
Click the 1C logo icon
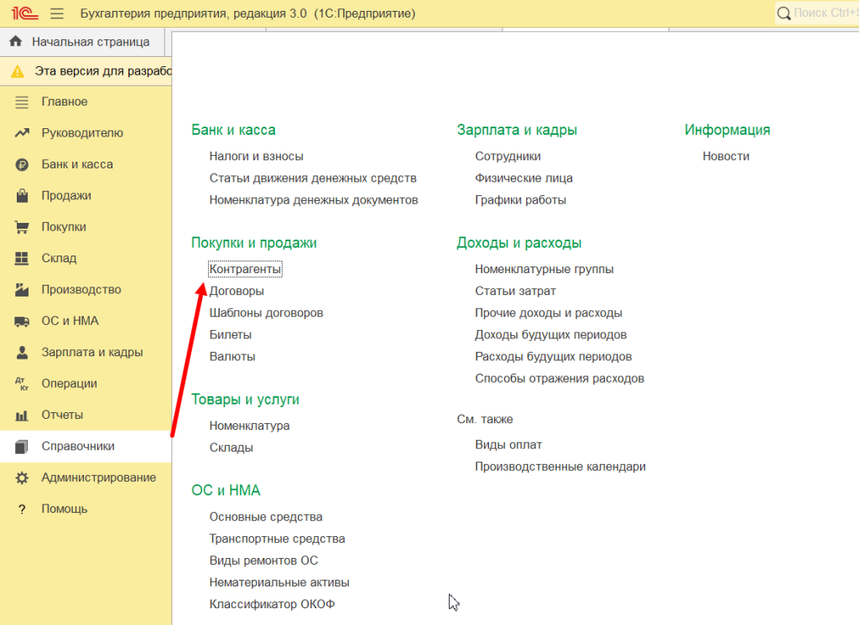[22, 13]
